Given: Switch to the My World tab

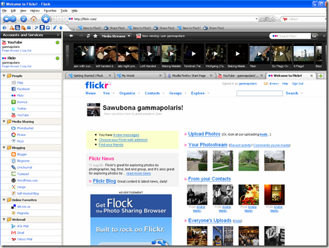Looking at the screenshot, I should coord(139,76).
